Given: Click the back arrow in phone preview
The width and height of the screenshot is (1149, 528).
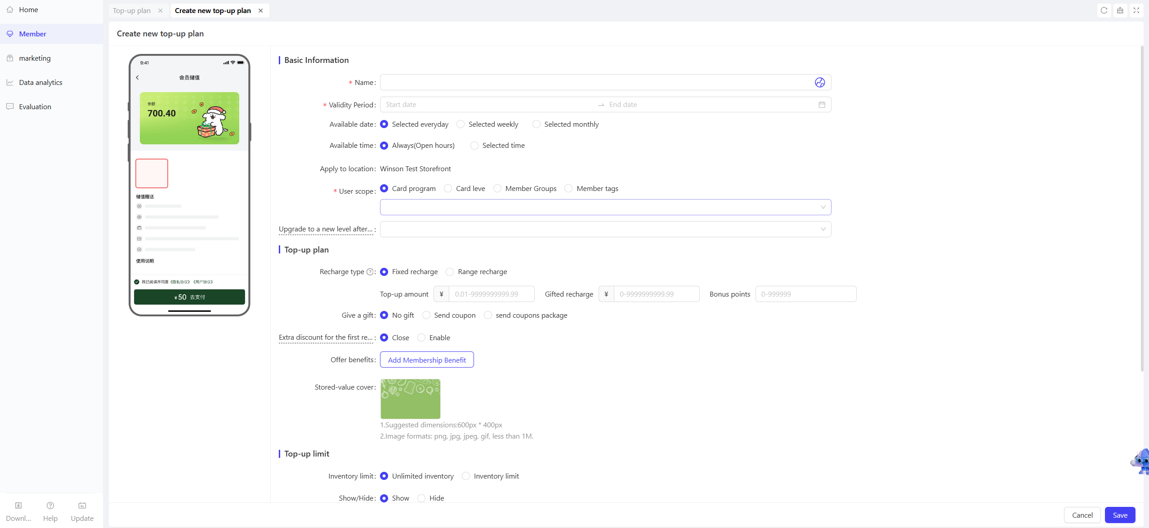Looking at the screenshot, I should 138,78.
